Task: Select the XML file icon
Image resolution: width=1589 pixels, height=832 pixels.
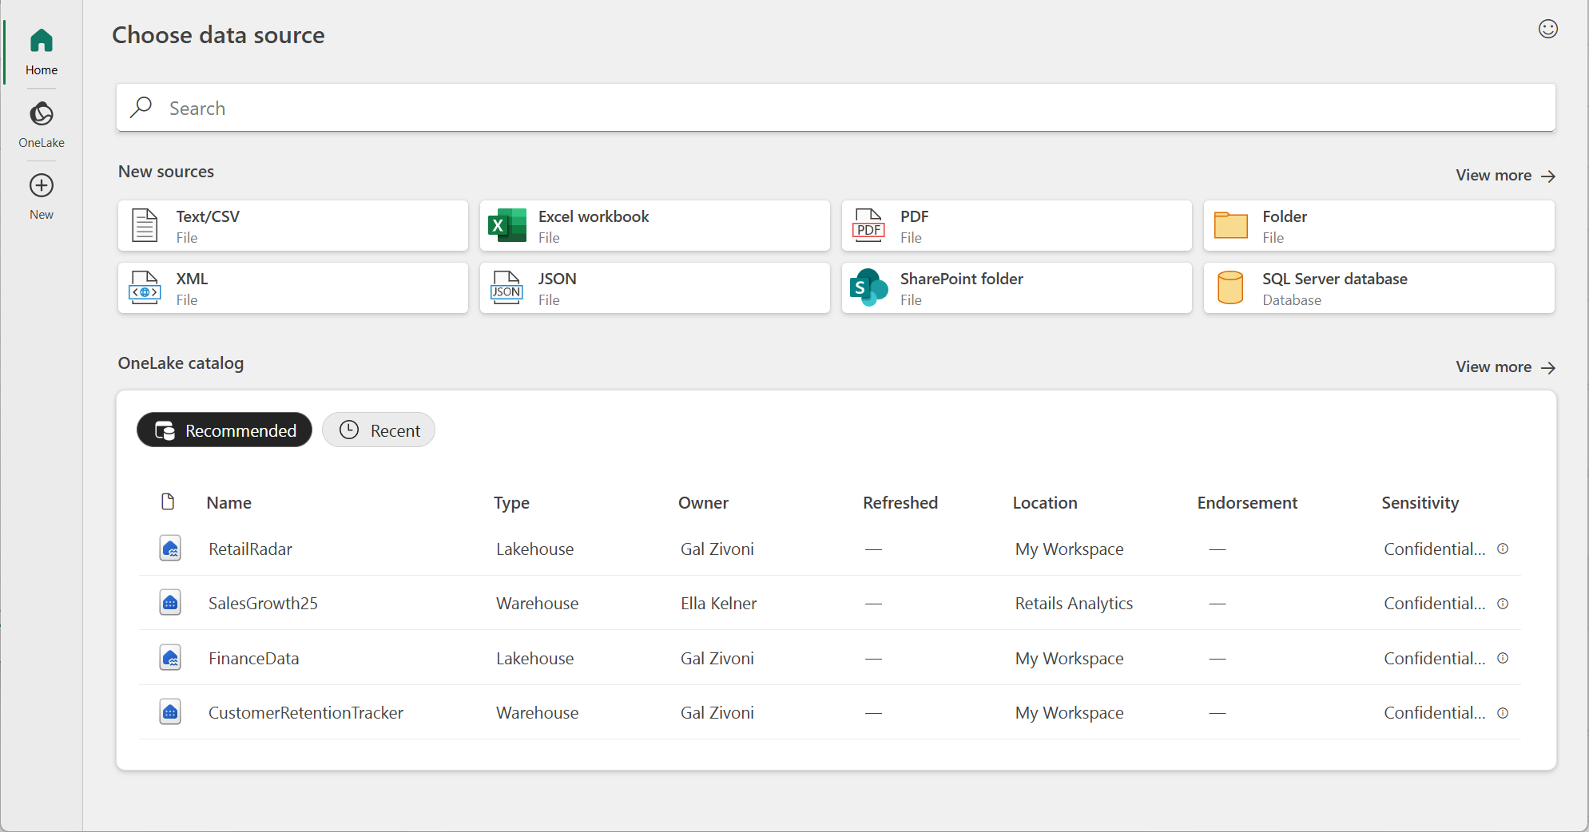Action: coord(145,287)
